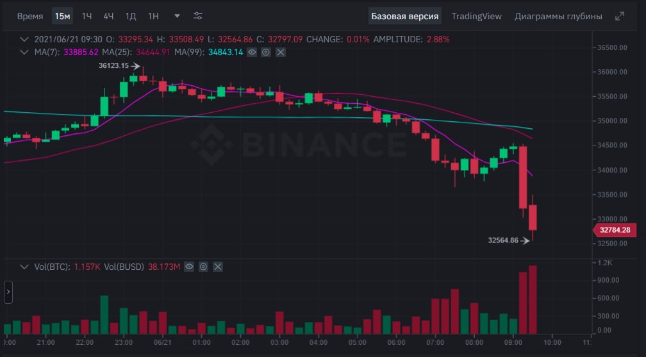Click the MA(99) value 34843.14
This screenshot has height=357, width=646.
(226, 53)
